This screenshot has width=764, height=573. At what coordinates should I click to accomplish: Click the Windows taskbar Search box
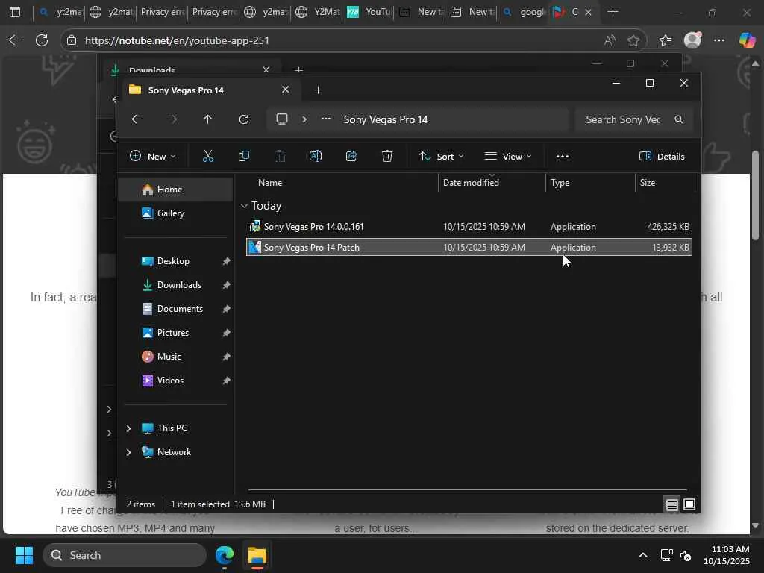pos(125,555)
